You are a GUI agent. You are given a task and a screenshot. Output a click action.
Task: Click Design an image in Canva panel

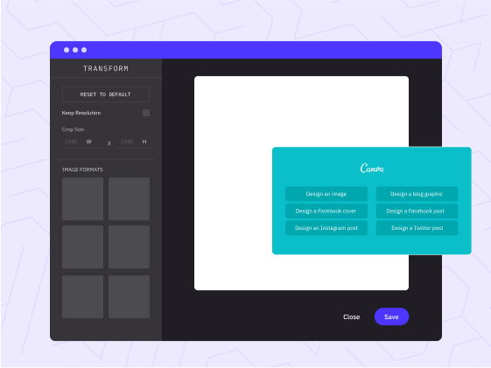point(326,194)
